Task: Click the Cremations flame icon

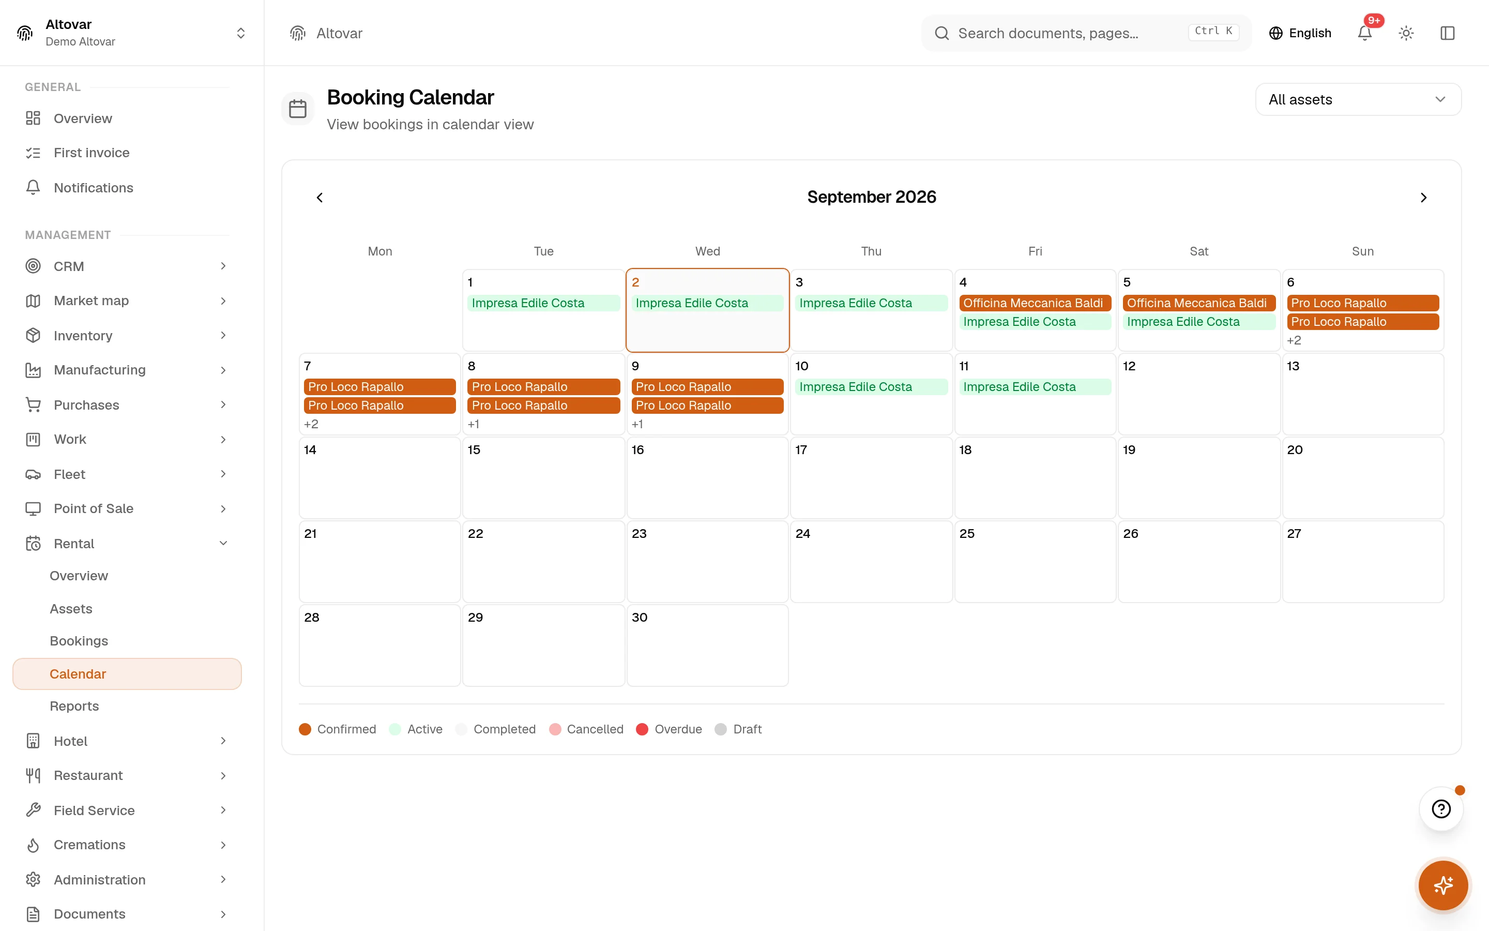Action: click(x=33, y=845)
